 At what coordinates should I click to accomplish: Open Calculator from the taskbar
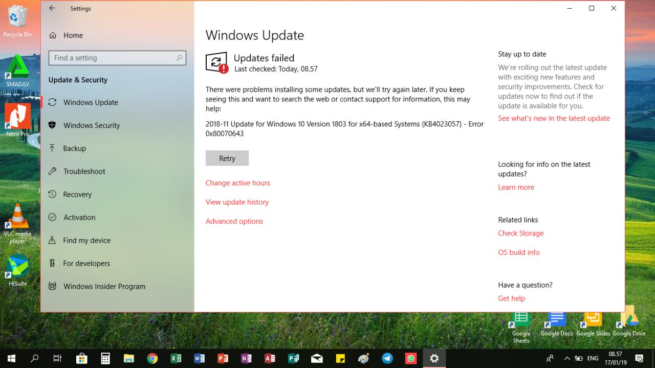point(105,359)
